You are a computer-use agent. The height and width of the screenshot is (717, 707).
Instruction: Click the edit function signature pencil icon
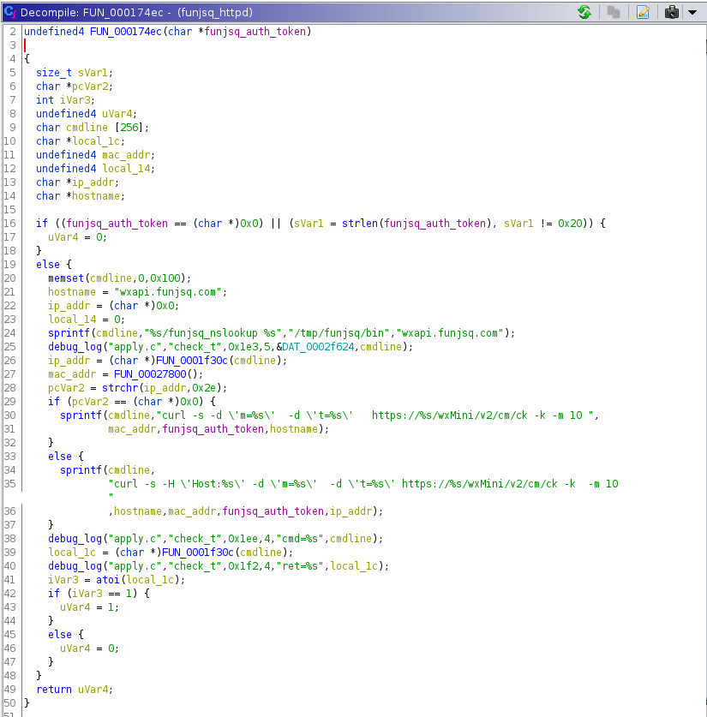[x=643, y=12]
